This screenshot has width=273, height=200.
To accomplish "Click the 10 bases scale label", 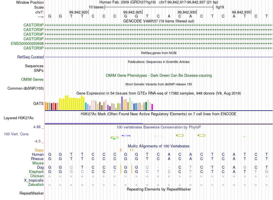I will (x=96, y=7).
